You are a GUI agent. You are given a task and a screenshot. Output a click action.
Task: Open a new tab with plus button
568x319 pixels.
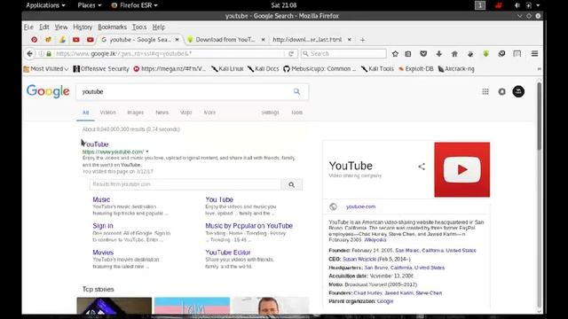tap(362, 40)
